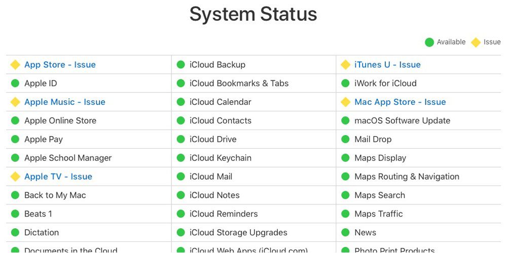The width and height of the screenshot is (507, 253).
Task: Click green status dot beside Back to My Mac
Action: tap(15, 195)
